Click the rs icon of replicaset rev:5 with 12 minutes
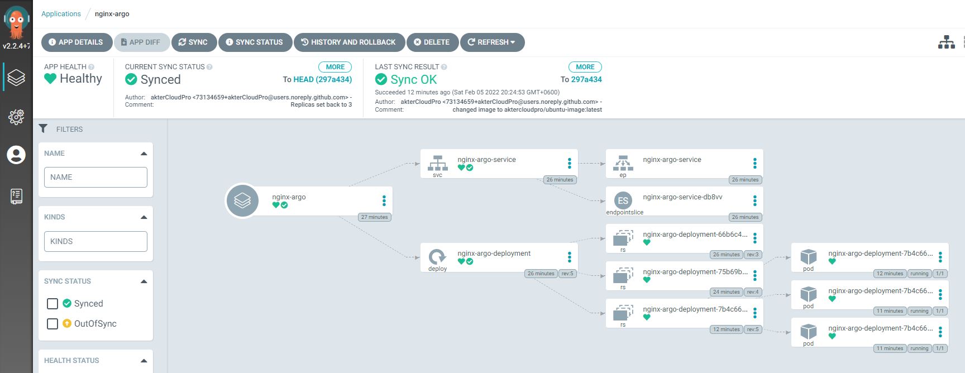Image resolution: width=965 pixels, height=373 pixels. click(x=623, y=313)
